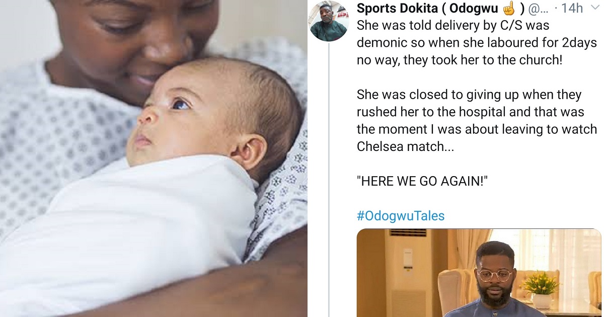Click the mother and baby photo
Viewport: 604px width, 317px height.
click(x=154, y=158)
